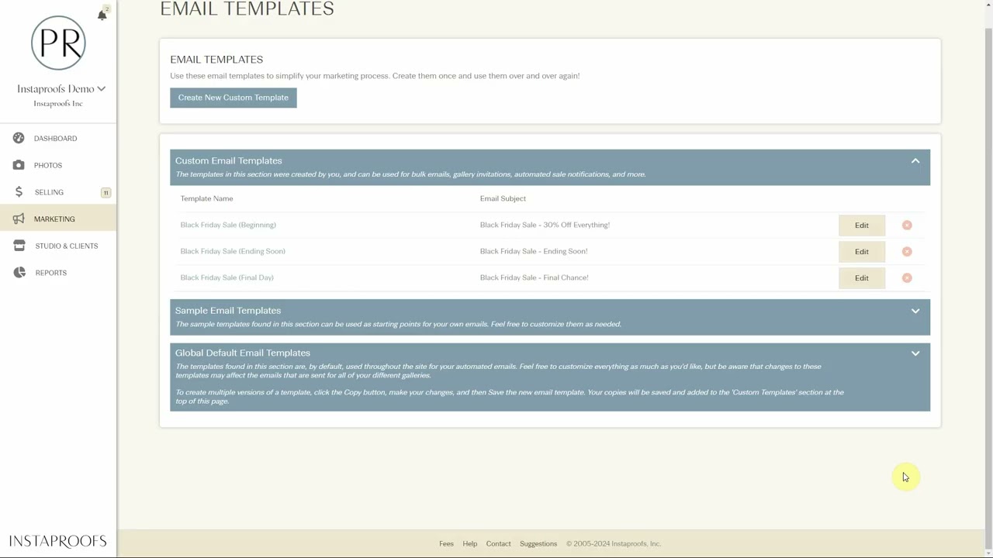This screenshot has height=558, width=993.
Task: Collapse the Custom Email Templates section
Action: click(x=915, y=160)
